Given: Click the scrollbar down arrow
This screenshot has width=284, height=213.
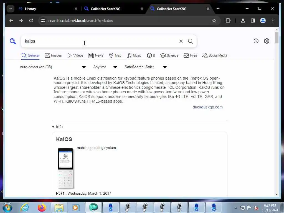Looking at the screenshot, I should [x=277, y=194].
